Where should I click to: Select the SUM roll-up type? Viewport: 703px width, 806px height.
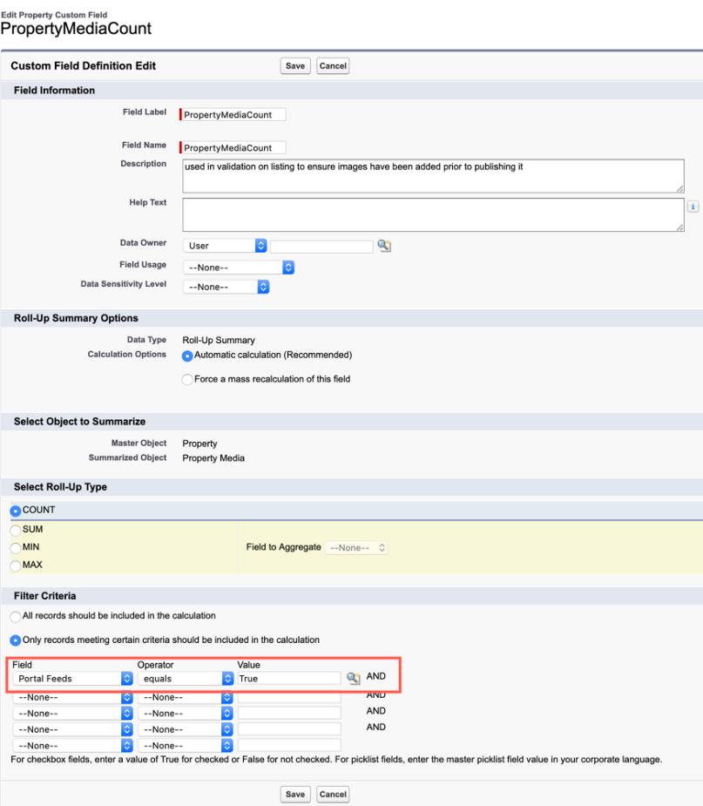pos(16,530)
